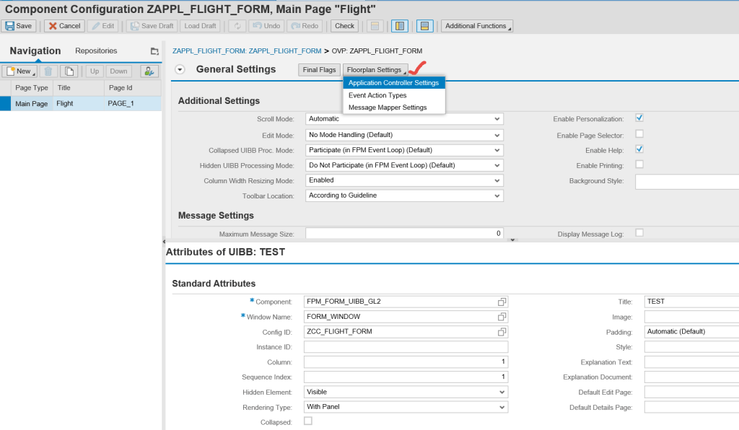The image size is (739, 430).
Task: Click the Check button on the toolbar
Action: [x=344, y=25]
